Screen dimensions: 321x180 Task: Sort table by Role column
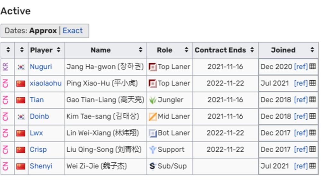[186, 50]
